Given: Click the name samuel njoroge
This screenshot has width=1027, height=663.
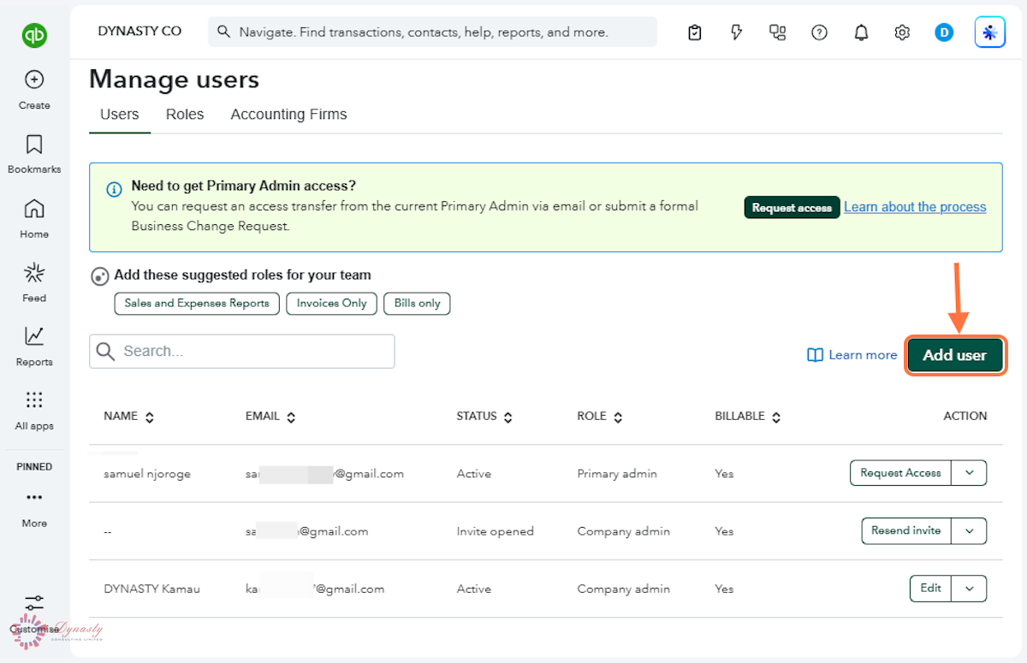Looking at the screenshot, I should (x=147, y=473).
